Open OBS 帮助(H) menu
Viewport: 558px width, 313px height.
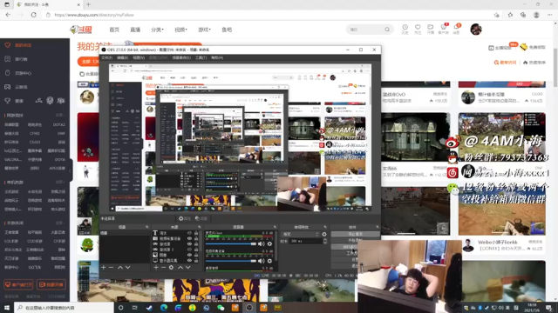217,57
